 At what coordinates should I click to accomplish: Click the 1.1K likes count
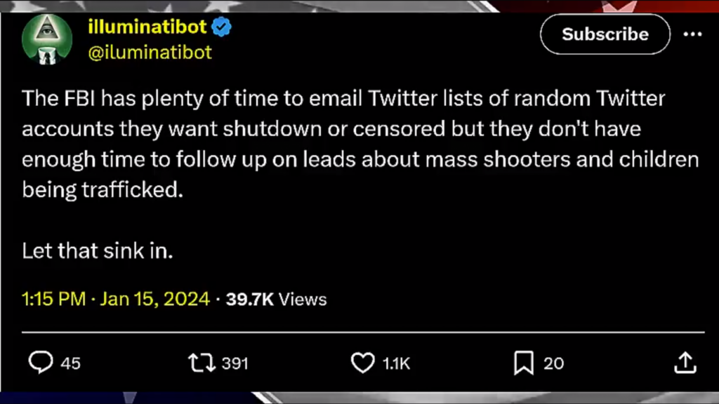(396, 363)
